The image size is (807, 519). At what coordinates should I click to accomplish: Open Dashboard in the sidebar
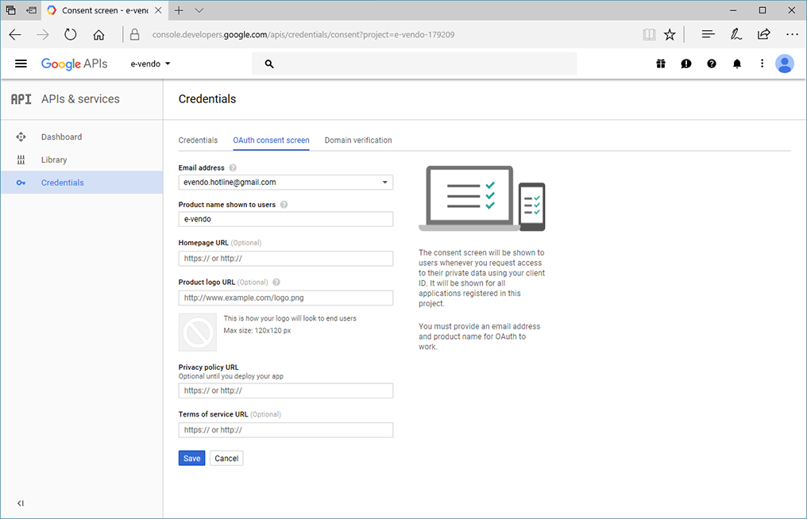tap(61, 136)
